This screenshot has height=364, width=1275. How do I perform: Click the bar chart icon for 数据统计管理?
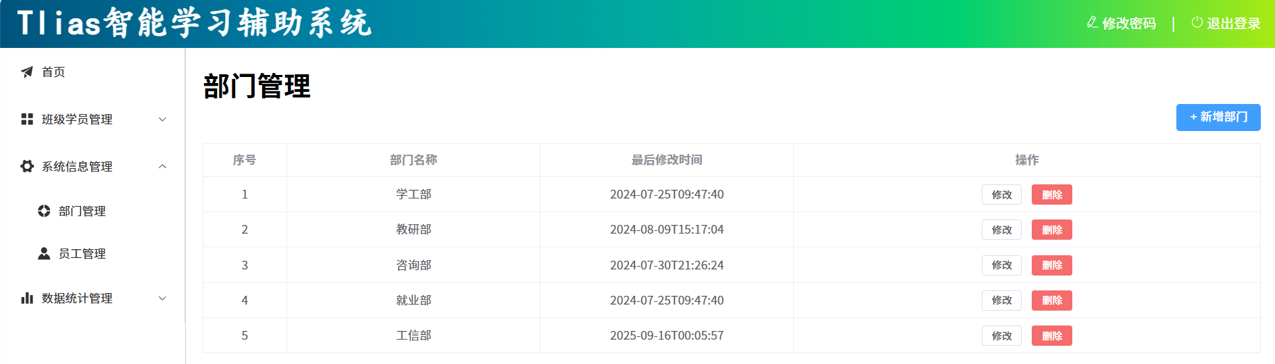(27, 298)
